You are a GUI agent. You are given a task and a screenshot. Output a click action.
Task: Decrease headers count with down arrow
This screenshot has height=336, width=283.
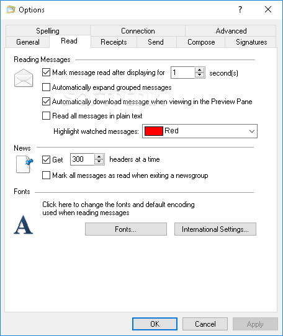pyautogui.click(x=99, y=162)
